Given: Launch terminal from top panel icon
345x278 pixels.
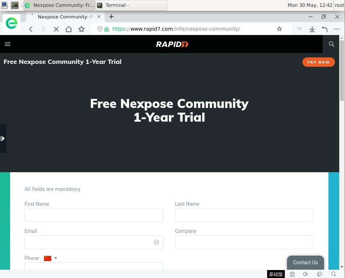Looking at the screenshot, I should tap(15, 5).
